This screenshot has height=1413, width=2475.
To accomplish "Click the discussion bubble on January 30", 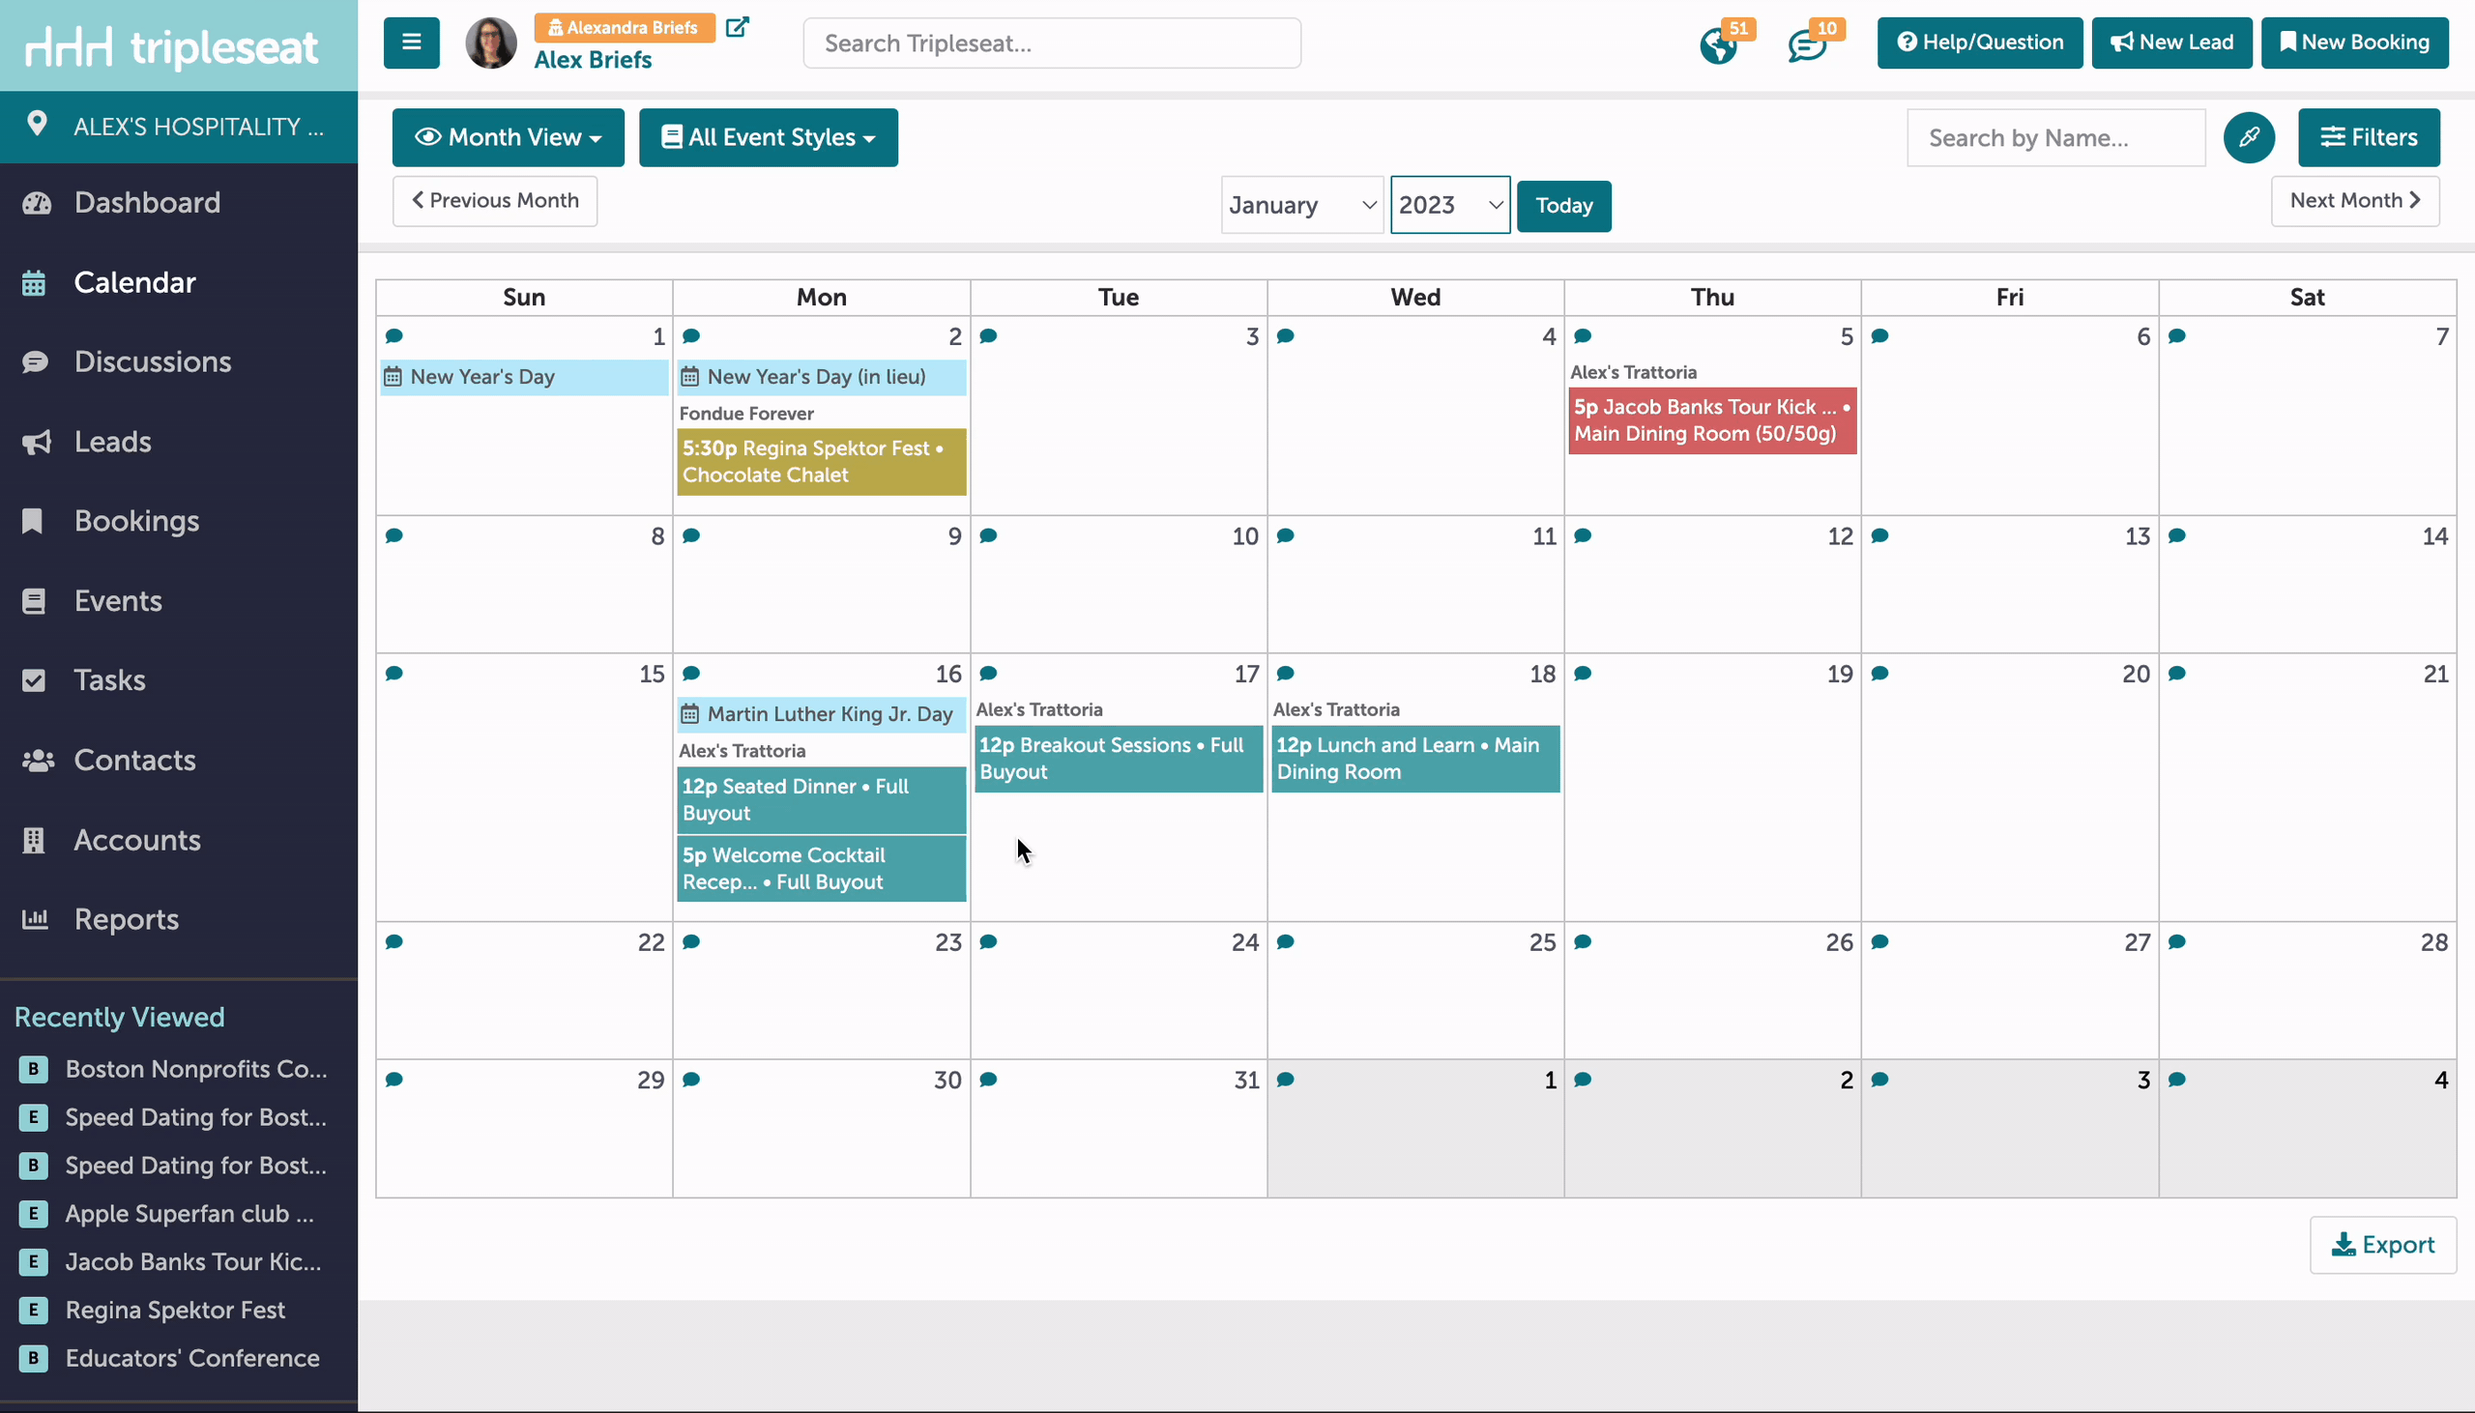I will (691, 1080).
